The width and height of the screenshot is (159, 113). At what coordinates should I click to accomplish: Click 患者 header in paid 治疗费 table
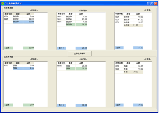click(x=71, y=63)
